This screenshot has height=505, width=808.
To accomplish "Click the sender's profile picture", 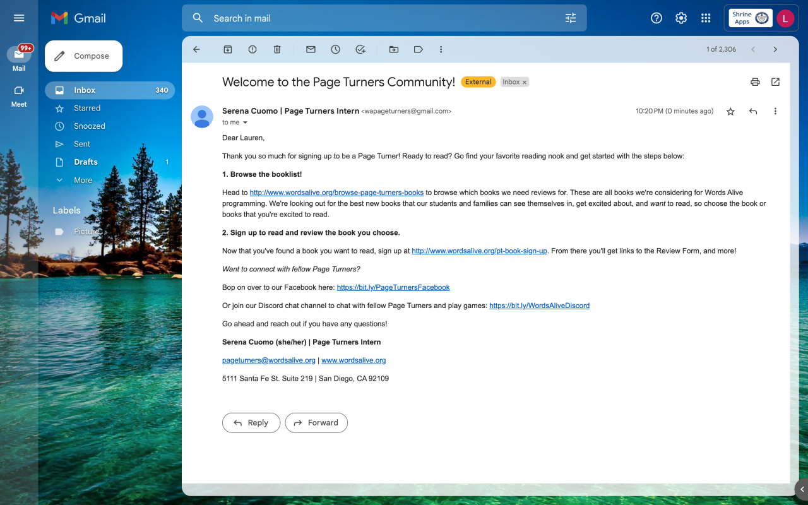I will coord(202,117).
